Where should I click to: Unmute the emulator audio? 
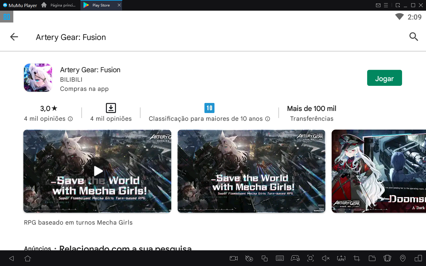(326, 258)
